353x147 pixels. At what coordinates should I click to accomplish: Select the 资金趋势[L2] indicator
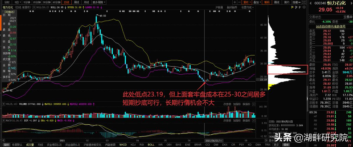(x=73, y=145)
